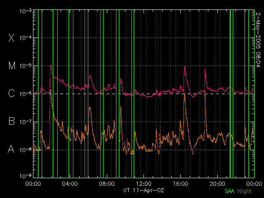The width and height of the screenshot is (264, 198).
Task: Click the X flare class label
Action: click(x=12, y=38)
